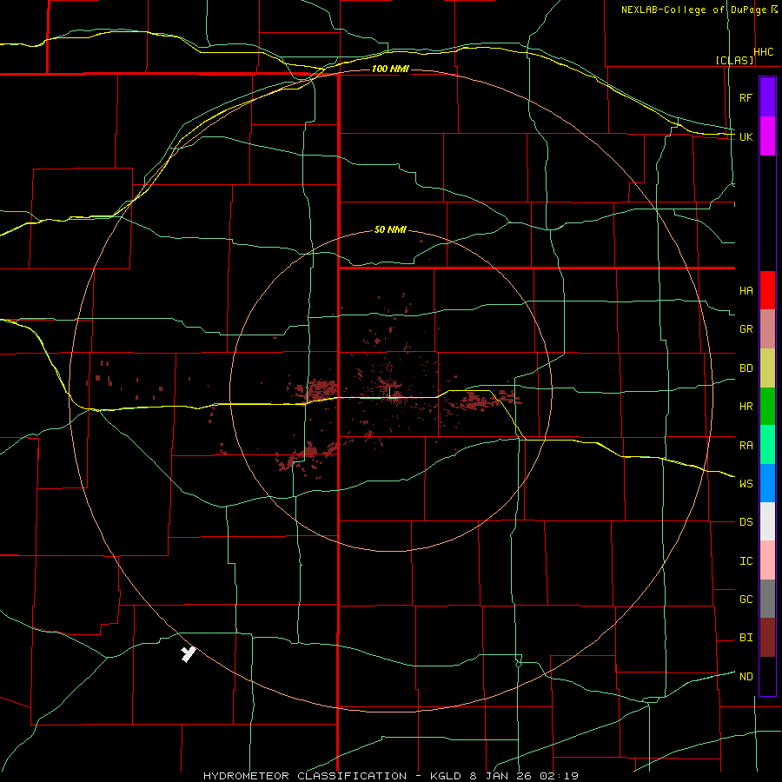Click the BD yellow legend swatch
This screenshot has width=782, height=782.
click(x=767, y=368)
